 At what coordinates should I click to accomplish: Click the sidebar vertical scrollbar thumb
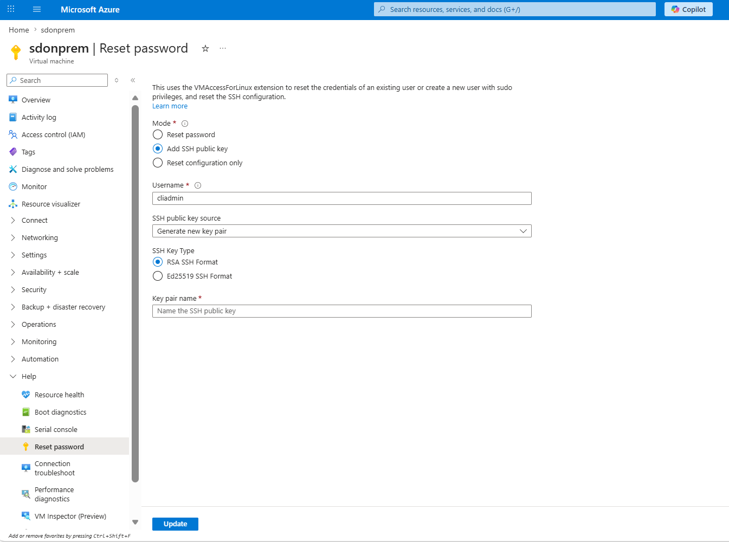point(135,293)
